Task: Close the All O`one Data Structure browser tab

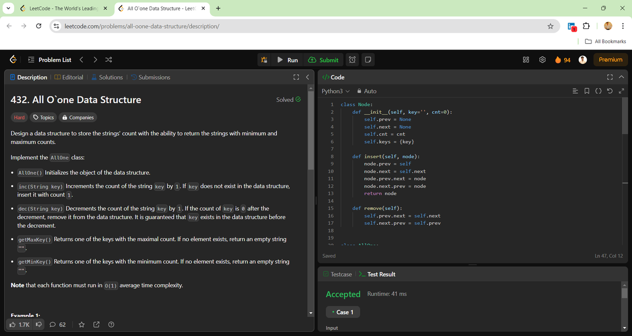Action: pyautogui.click(x=203, y=8)
